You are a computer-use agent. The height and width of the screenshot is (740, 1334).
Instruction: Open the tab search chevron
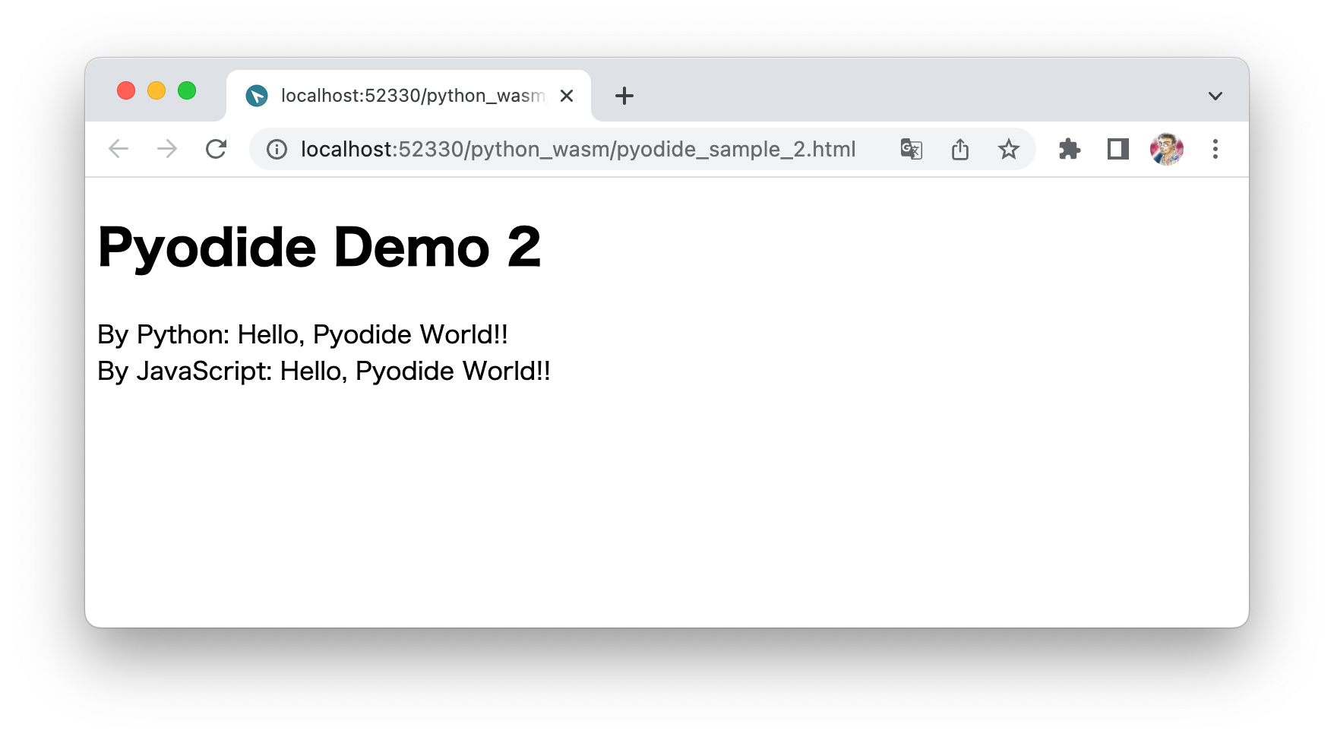point(1215,95)
